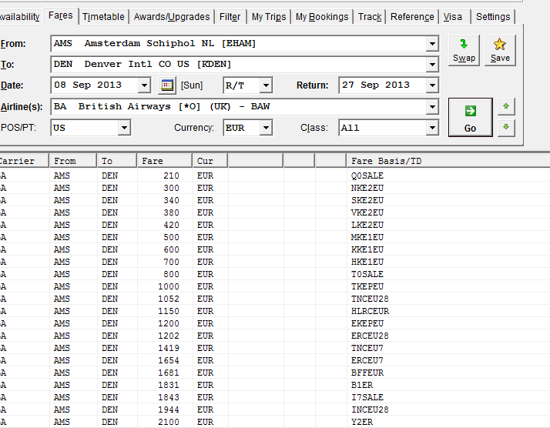The width and height of the screenshot is (550, 428).
Task: Select fare basis ERCEU7
Action: [x=367, y=360]
